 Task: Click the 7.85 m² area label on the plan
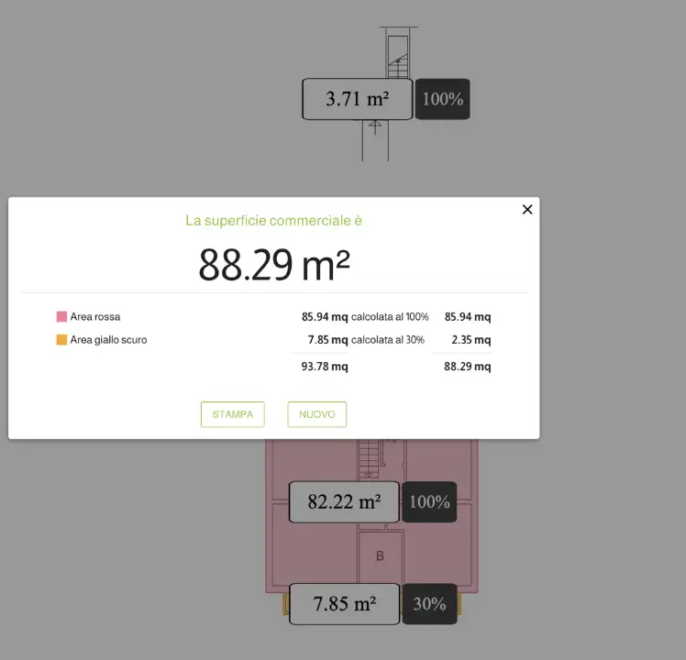tap(344, 604)
